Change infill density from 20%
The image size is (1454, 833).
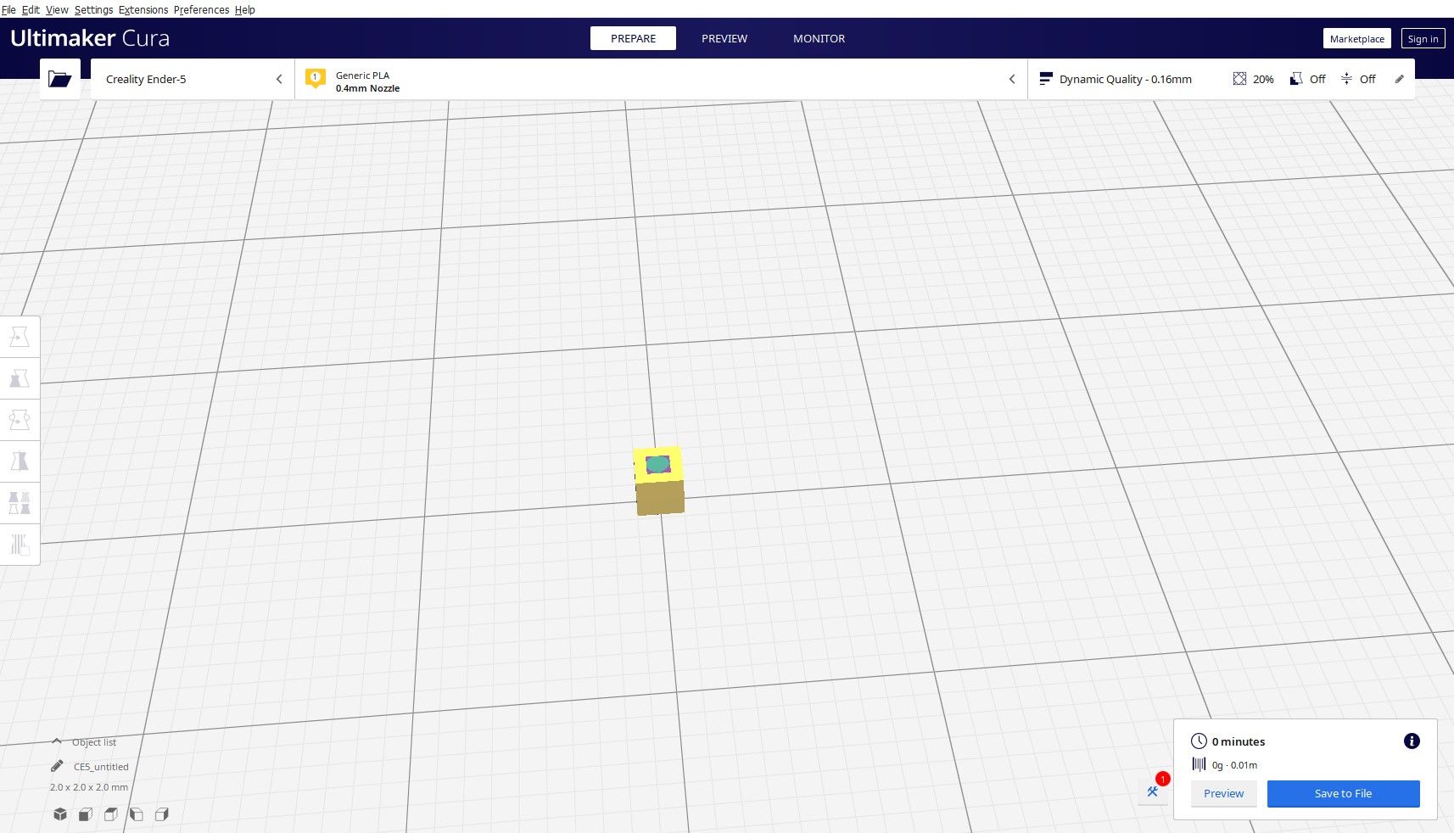(1252, 79)
